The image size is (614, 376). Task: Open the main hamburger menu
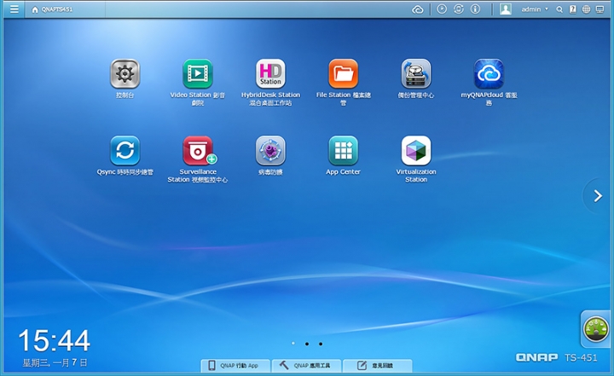[x=14, y=9]
